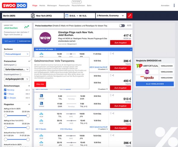Click info icon after Tagen nicht erwartet
The image size is (178, 147).
pos(21,35)
